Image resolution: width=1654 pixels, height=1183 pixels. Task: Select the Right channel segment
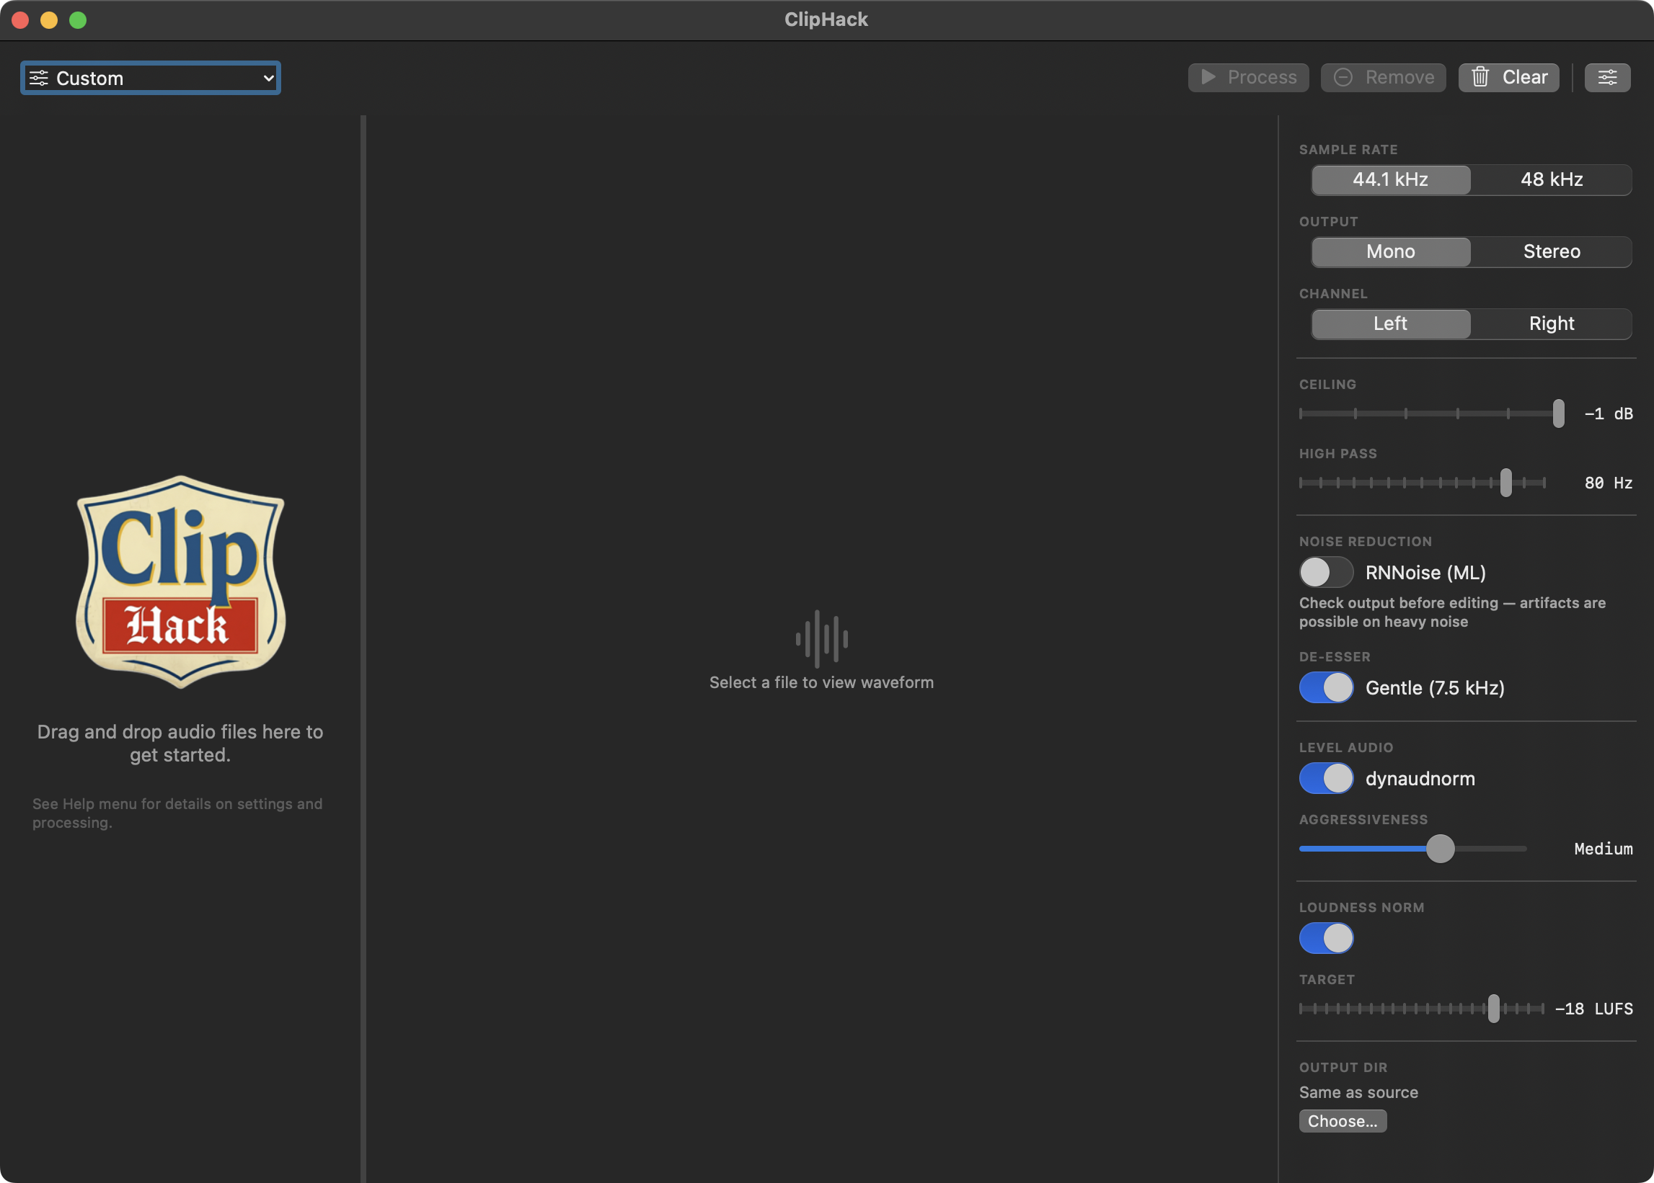[1550, 324]
